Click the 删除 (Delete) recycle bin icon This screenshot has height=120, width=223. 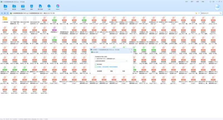point(31,6)
